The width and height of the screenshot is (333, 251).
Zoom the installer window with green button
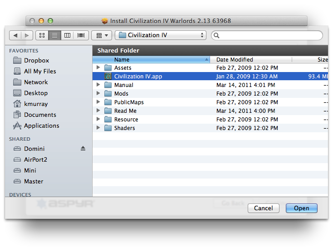(50, 21)
